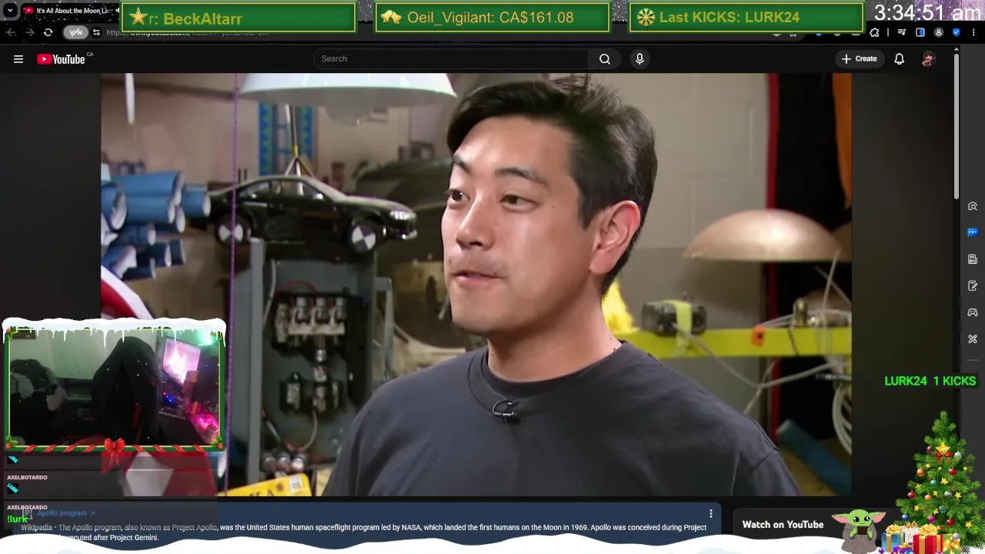Viewport: 985px width, 554px height.
Task: Click the BeckAltarr star banner
Action: click(x=239, y=18)
